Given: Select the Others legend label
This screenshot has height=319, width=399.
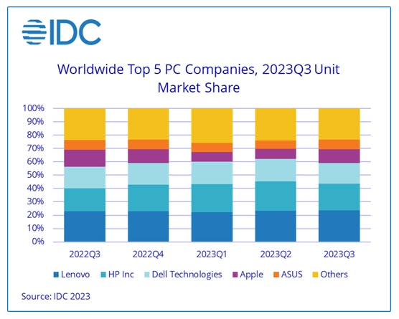Looking at the screenshot, I should [334, 275].
